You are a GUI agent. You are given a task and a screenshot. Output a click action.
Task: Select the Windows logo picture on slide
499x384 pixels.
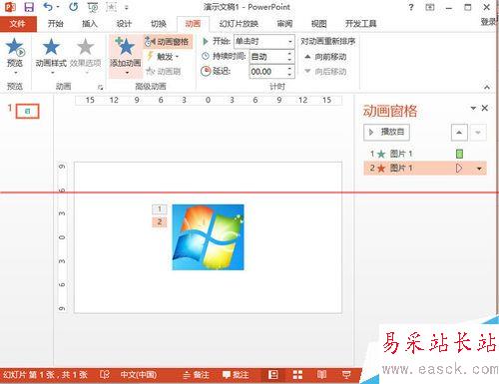(x=209, y=237)
